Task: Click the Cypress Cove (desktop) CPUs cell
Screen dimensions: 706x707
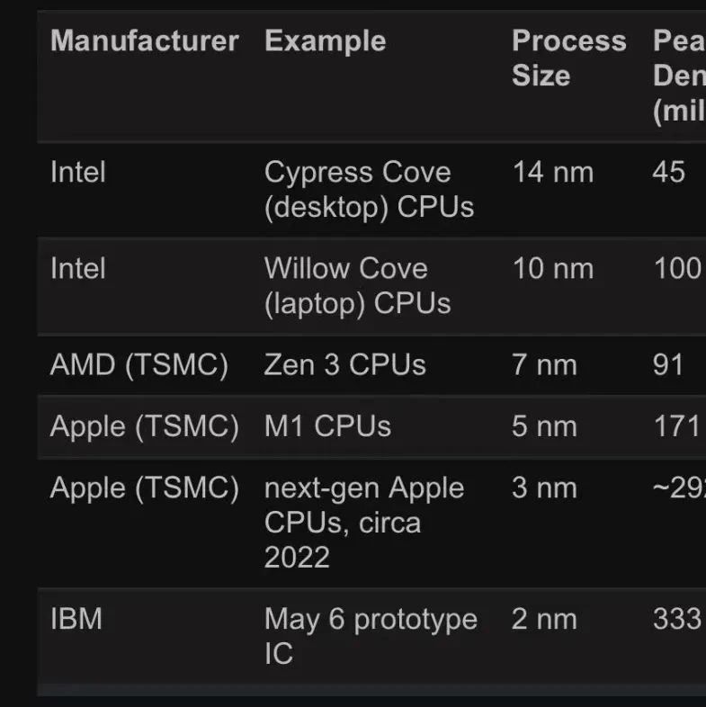Action: coord(369,190)
